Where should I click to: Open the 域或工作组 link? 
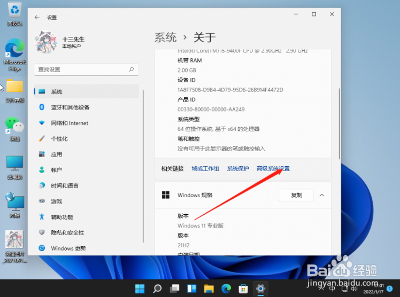pos(205,169)
